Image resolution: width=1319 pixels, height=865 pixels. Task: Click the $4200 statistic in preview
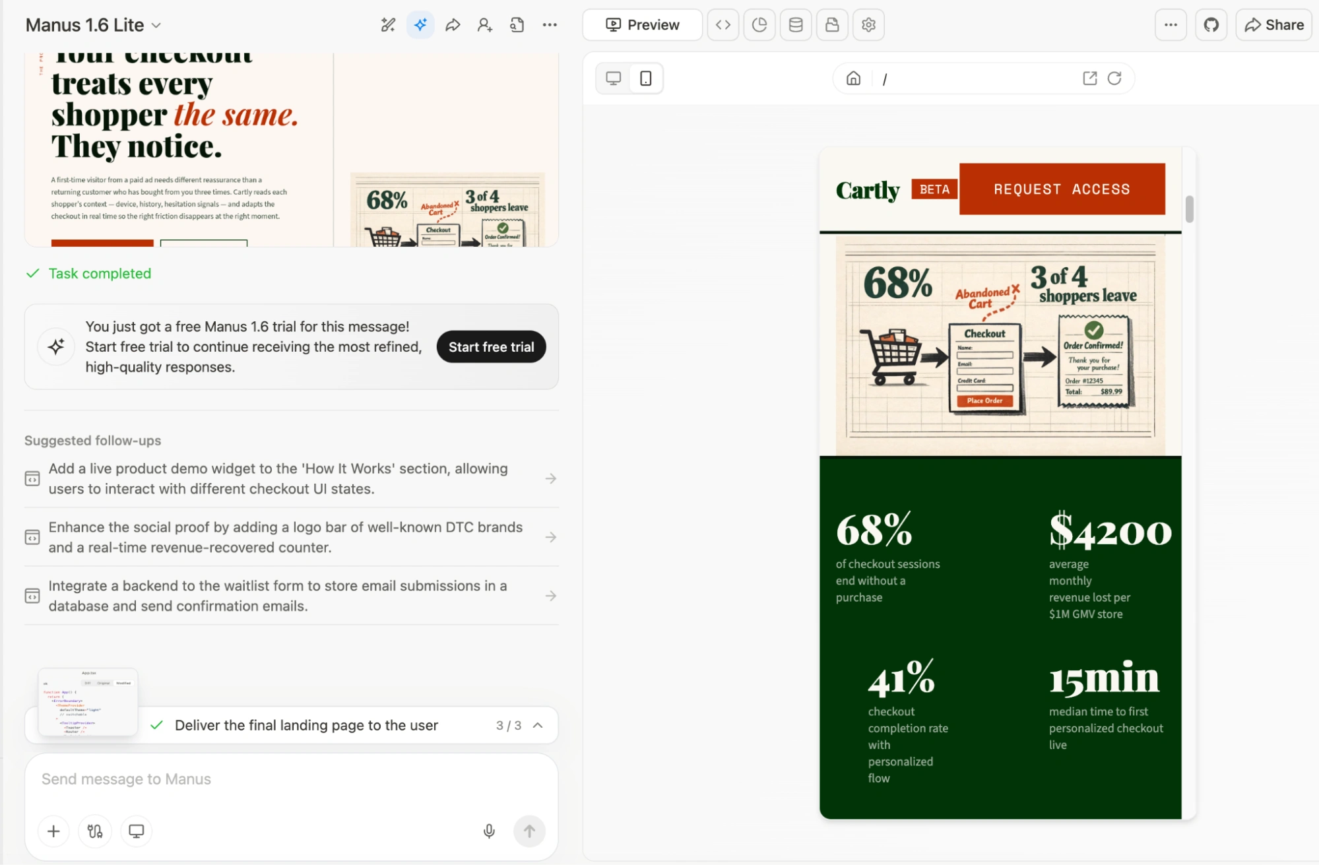[1110, 531]
